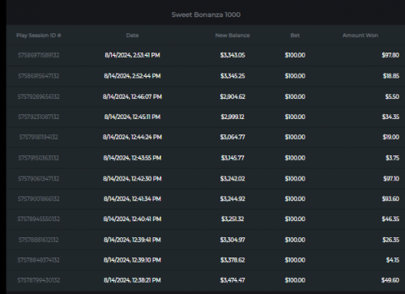Select the date 8/14/2024, 12:45:11 PM
Viewport: 405px width, 294px height.
[132, 117]
